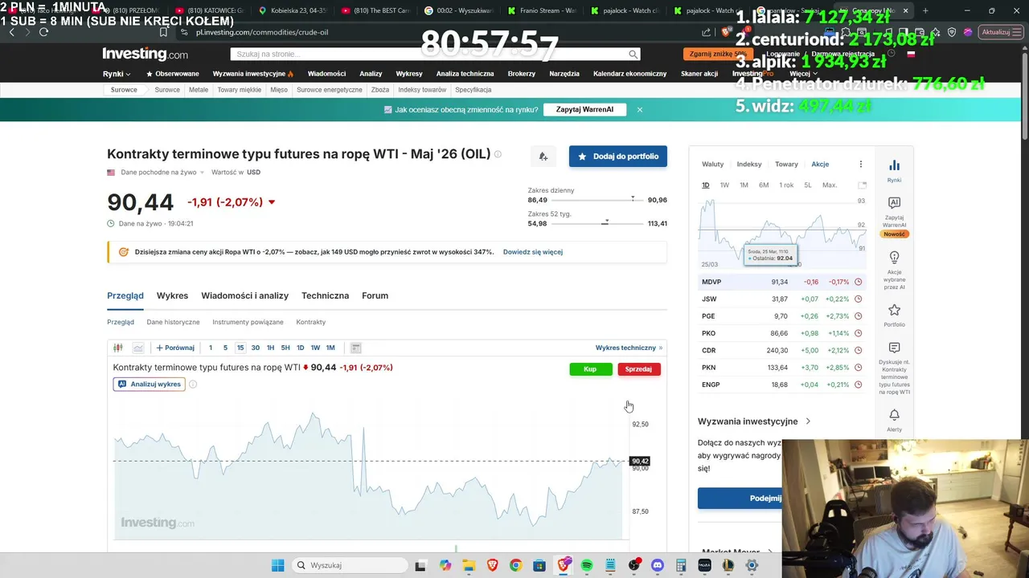Expand Wyzwania inwestycyjne section arrow

pos(808,421)
